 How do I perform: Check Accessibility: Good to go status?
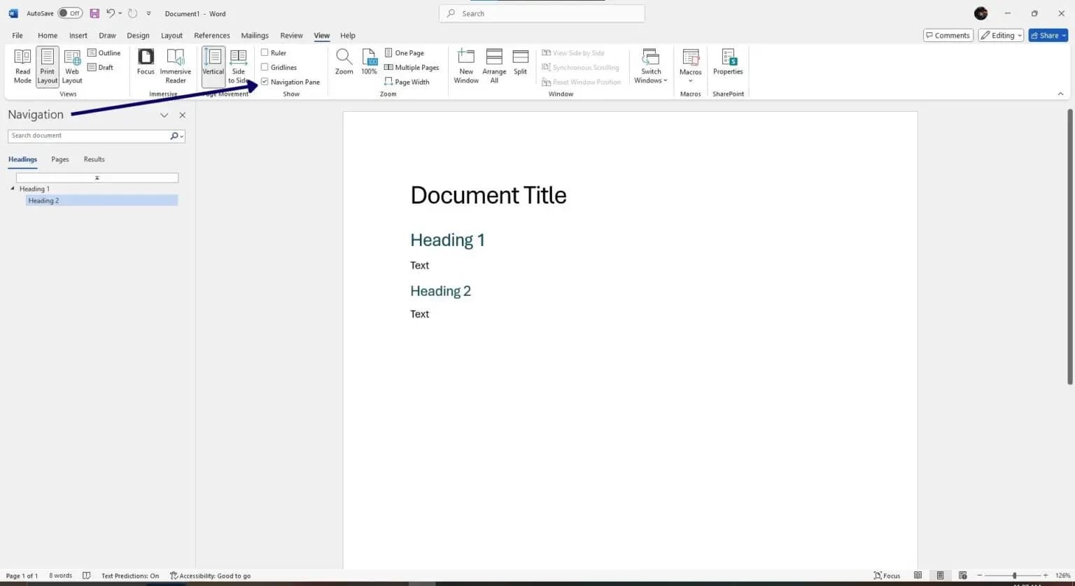point(210,576)
